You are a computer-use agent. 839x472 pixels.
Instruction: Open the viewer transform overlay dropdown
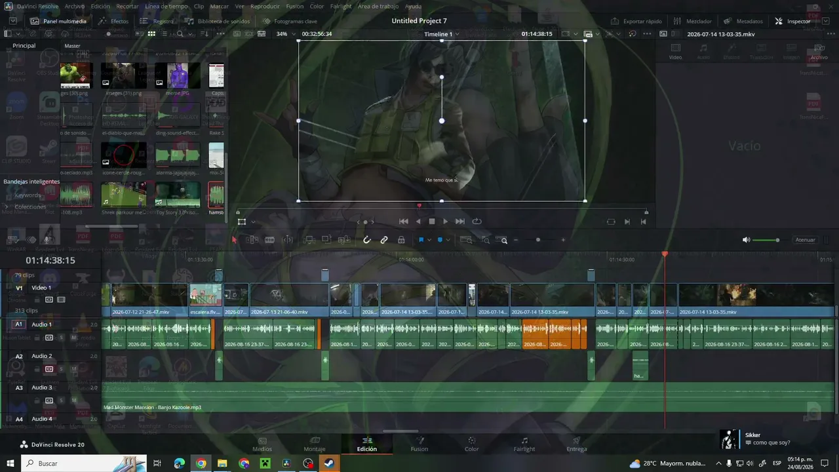tap(253, 222)
